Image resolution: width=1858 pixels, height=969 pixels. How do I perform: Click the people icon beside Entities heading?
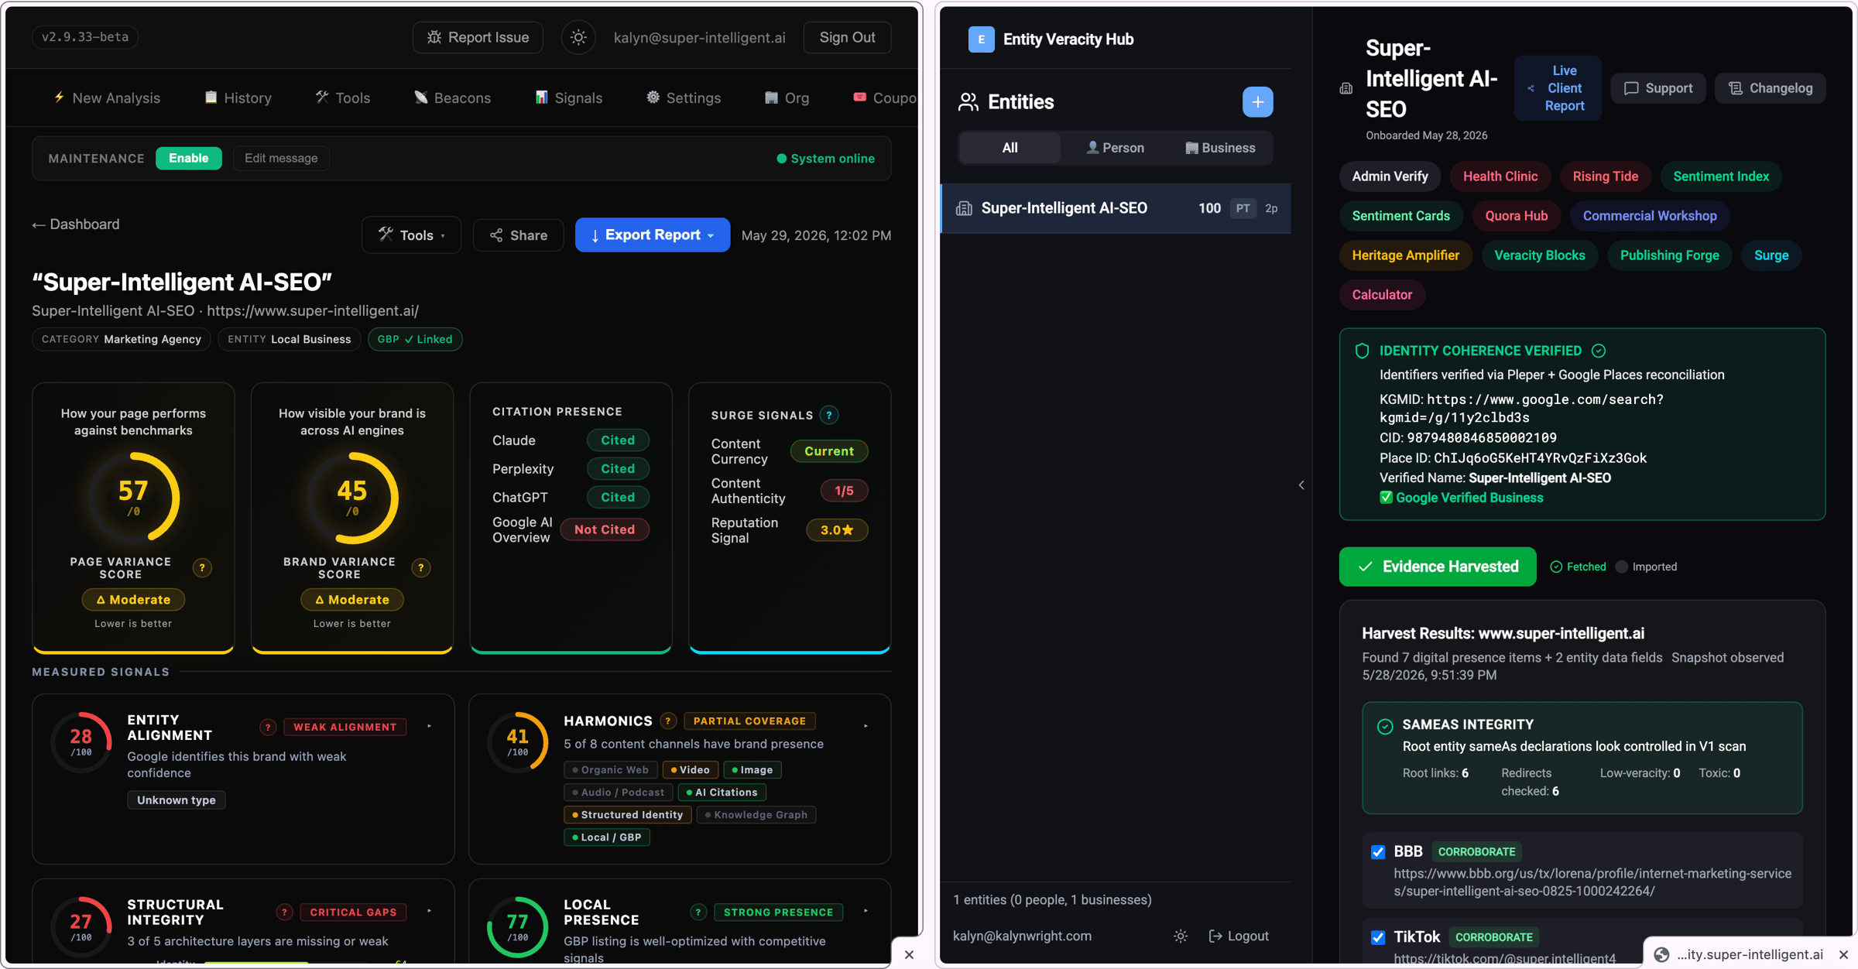(968, 102)
